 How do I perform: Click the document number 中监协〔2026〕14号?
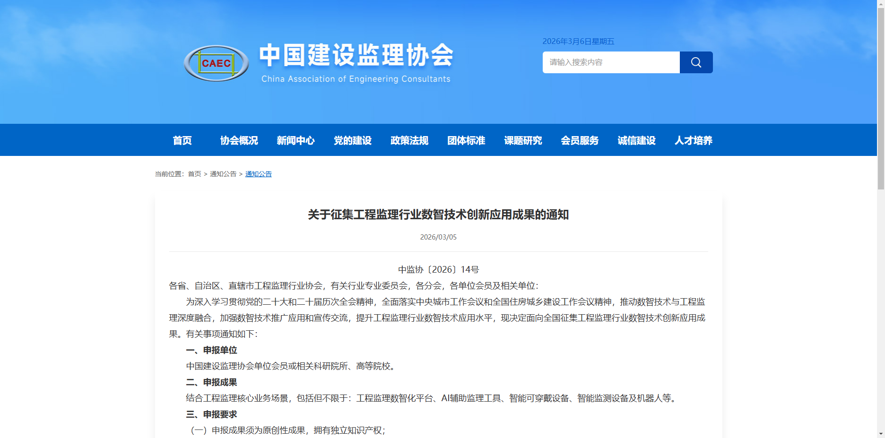438,269
